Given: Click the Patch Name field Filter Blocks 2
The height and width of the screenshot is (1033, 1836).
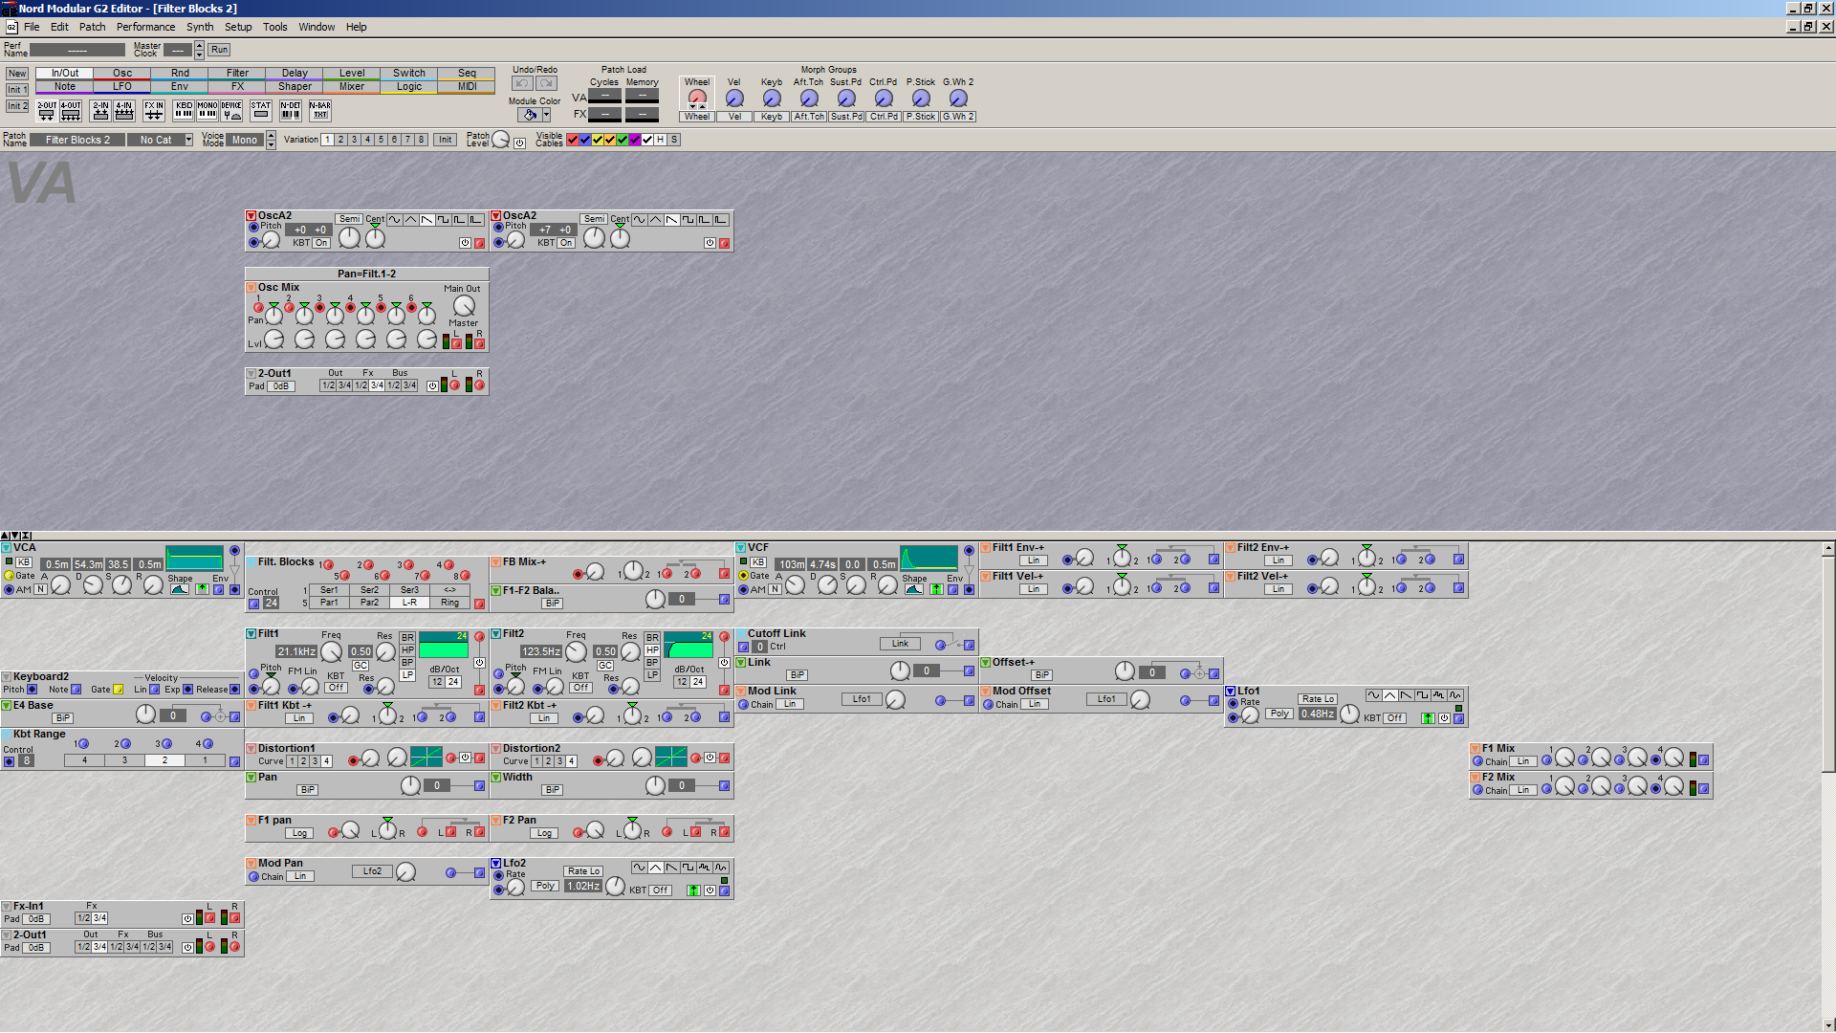Looking at the screenshot, I should 77,140.
